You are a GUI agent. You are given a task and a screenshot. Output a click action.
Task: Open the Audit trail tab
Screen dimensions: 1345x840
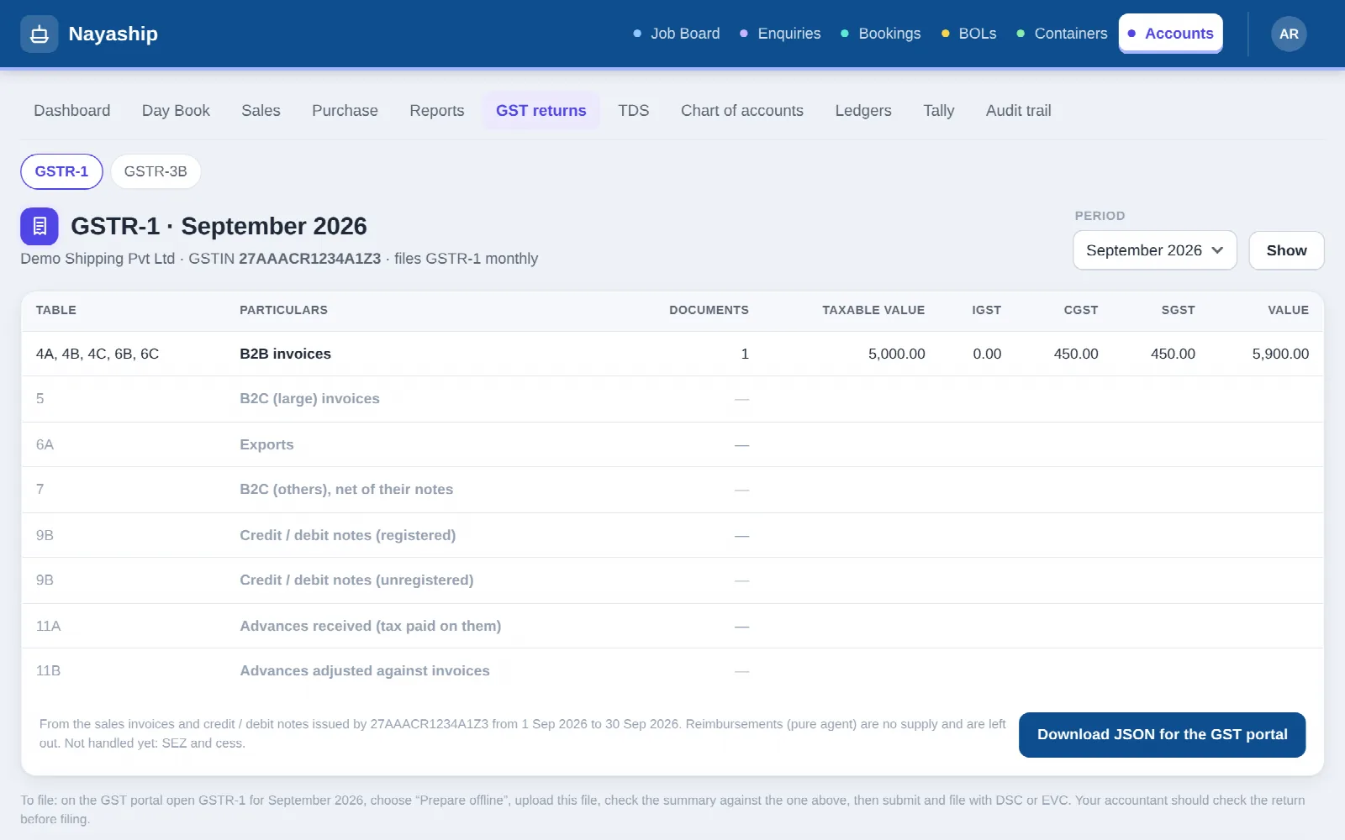click(1019, 111)
